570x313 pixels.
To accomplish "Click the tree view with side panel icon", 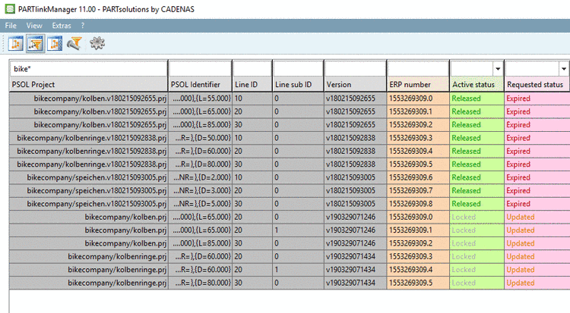I will pyautogui.click(x=55, y=44).
